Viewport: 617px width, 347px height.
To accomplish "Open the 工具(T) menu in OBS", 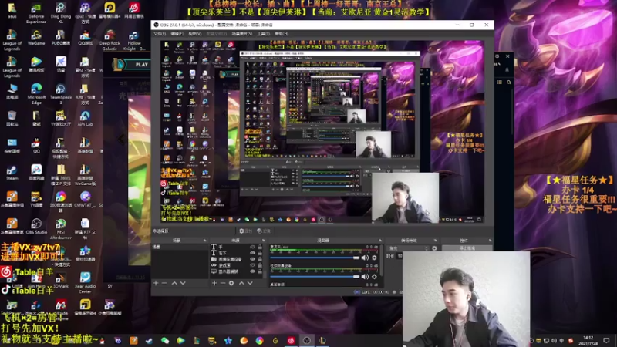I will tap(263, 34).
